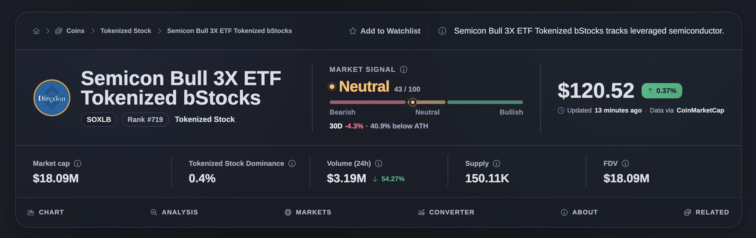Image resolution: width=756 pixels, height=238 pixels.
Task: Go to the home breadcrumb icon
Action: 36,31
